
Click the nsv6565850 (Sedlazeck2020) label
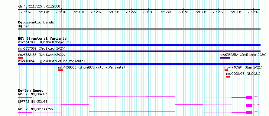(243, 55)
